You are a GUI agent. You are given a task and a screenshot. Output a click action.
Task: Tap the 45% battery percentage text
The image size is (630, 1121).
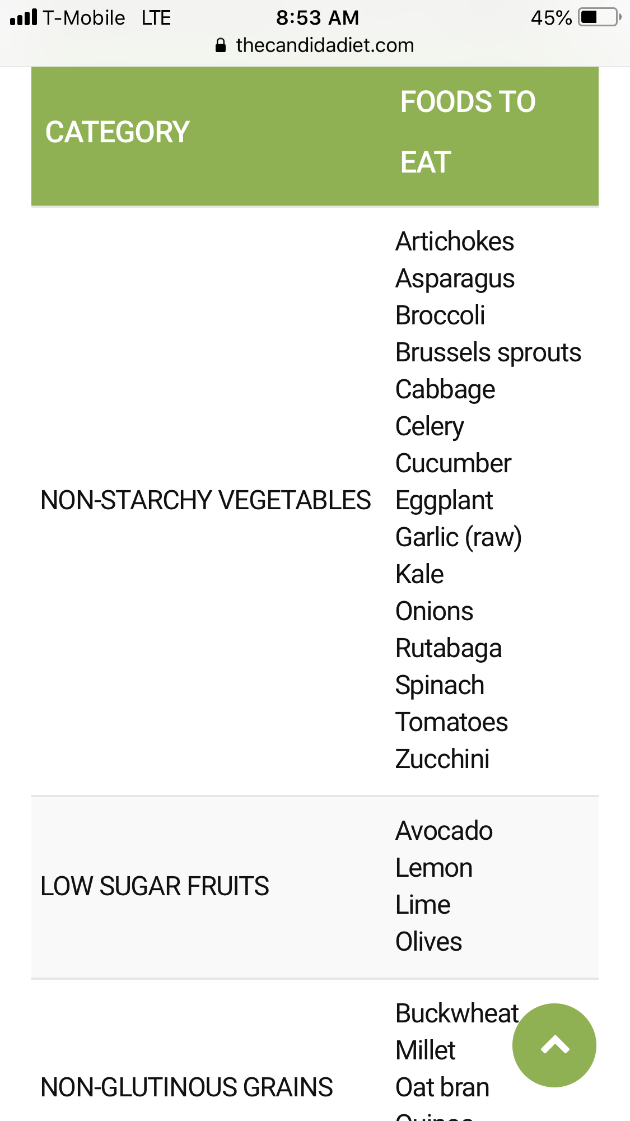[551, 18]
